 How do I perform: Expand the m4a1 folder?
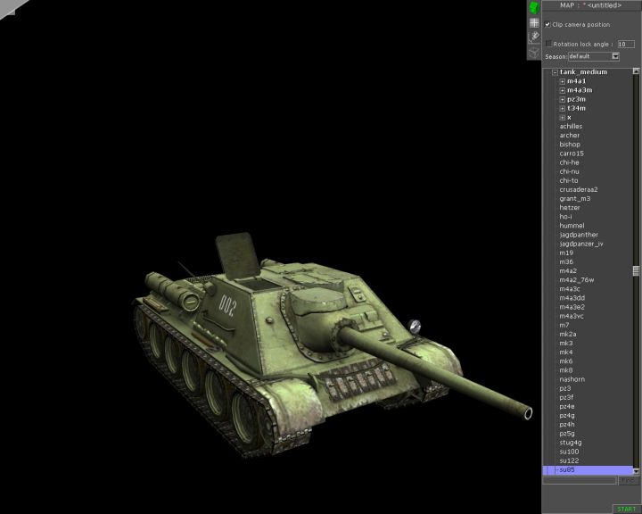click(x=563, y=81)
